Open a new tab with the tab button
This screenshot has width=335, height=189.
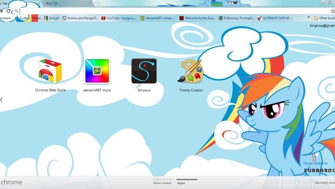click(97, 3)
